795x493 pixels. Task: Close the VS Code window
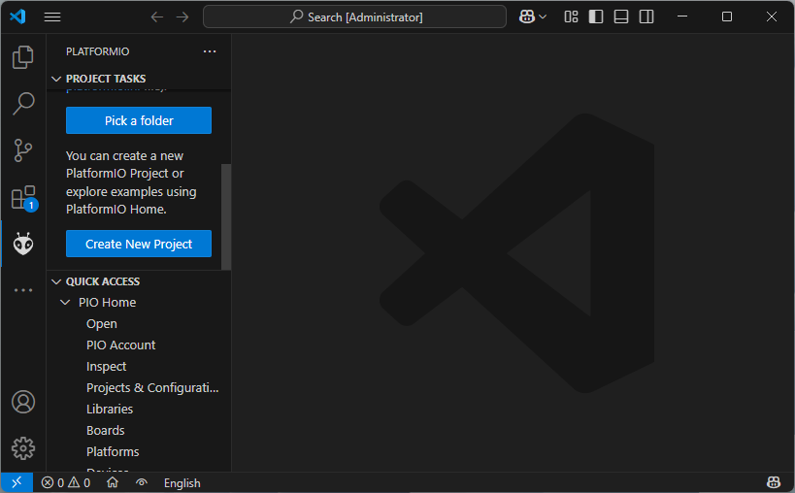point(771,16)
